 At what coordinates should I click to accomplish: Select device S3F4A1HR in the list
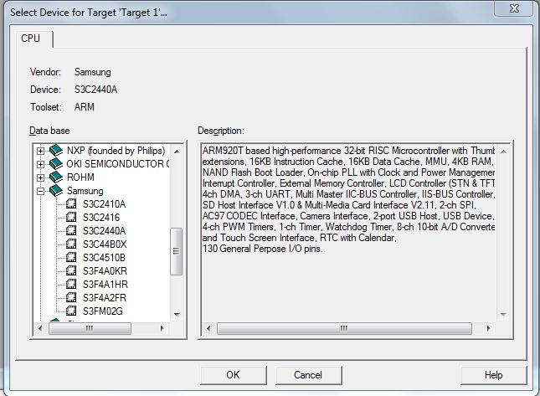point(105,285)
